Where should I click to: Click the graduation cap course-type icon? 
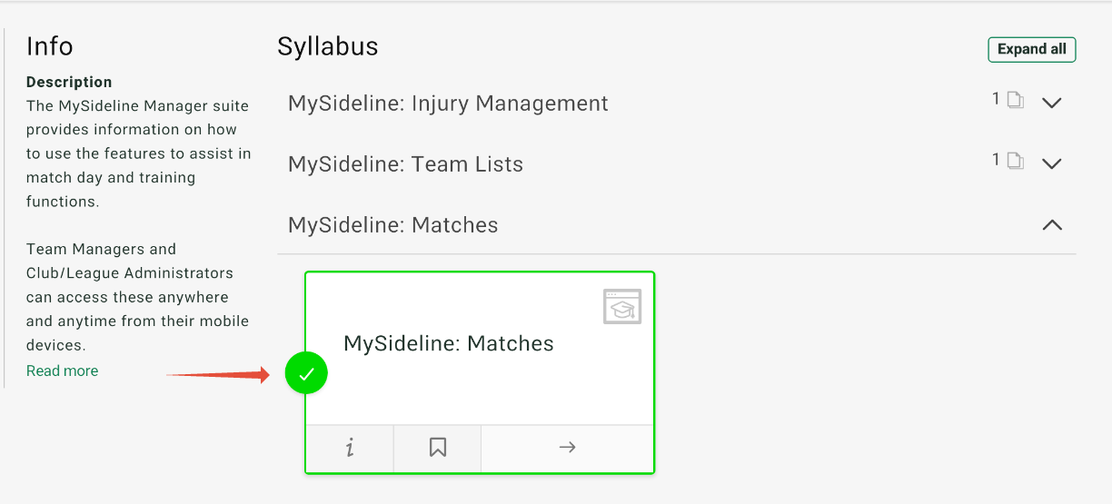point(622,306)
